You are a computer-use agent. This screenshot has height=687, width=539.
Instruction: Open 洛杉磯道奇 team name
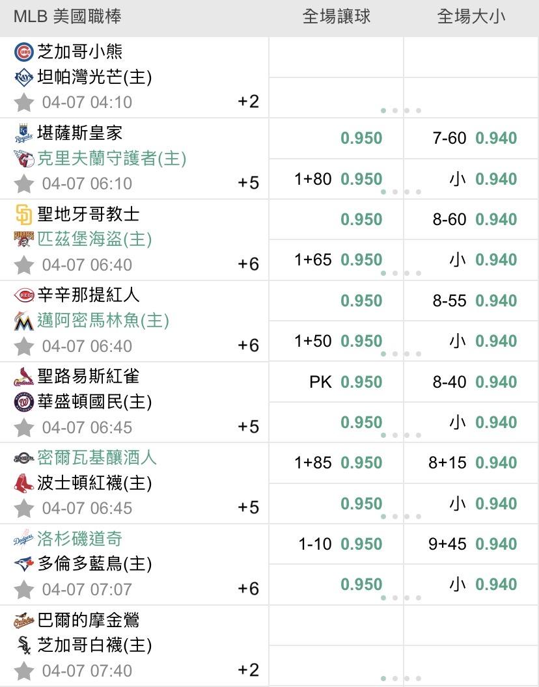(x=79, y=539)
